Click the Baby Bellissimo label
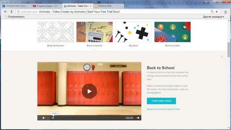 (x=56, y=46)
